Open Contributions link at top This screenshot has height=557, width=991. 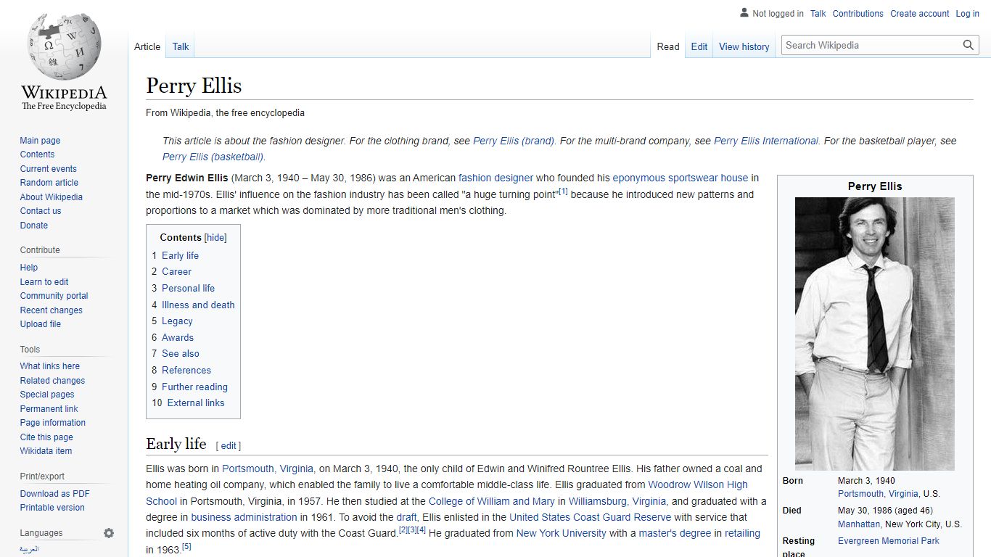(858, 14)
